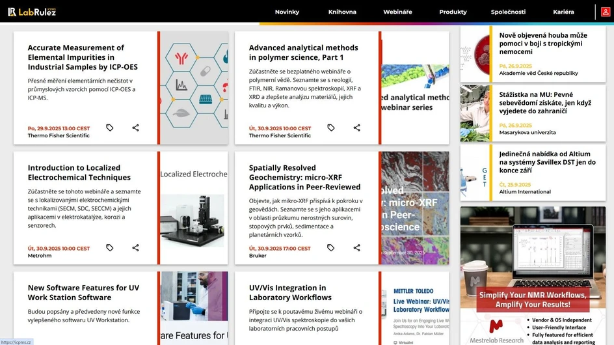Screen dimensions: 614x345
Task: Click the researcher photo of Stážistka news
Action: [475, 113]
